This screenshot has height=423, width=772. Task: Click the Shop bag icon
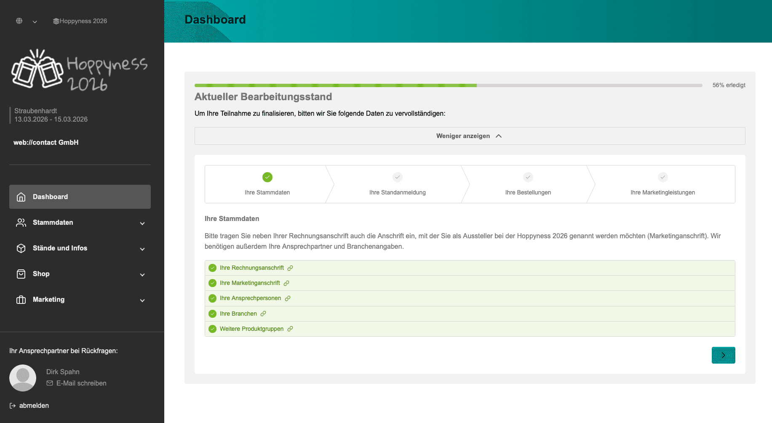click(21, 274)
